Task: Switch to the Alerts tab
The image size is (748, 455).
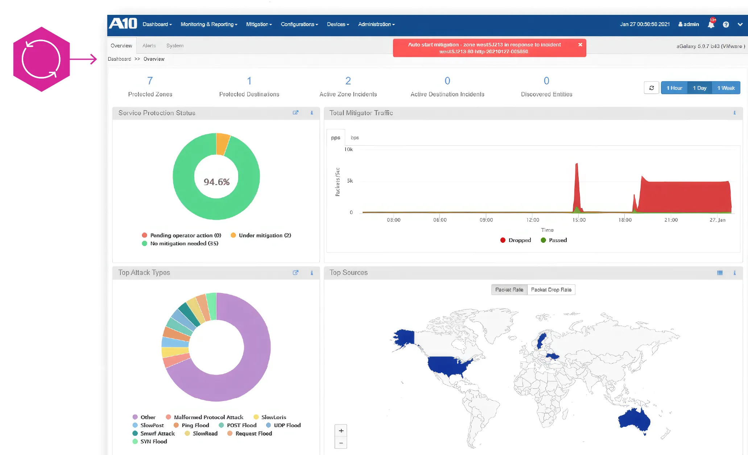Action: (x=149, y=46)
